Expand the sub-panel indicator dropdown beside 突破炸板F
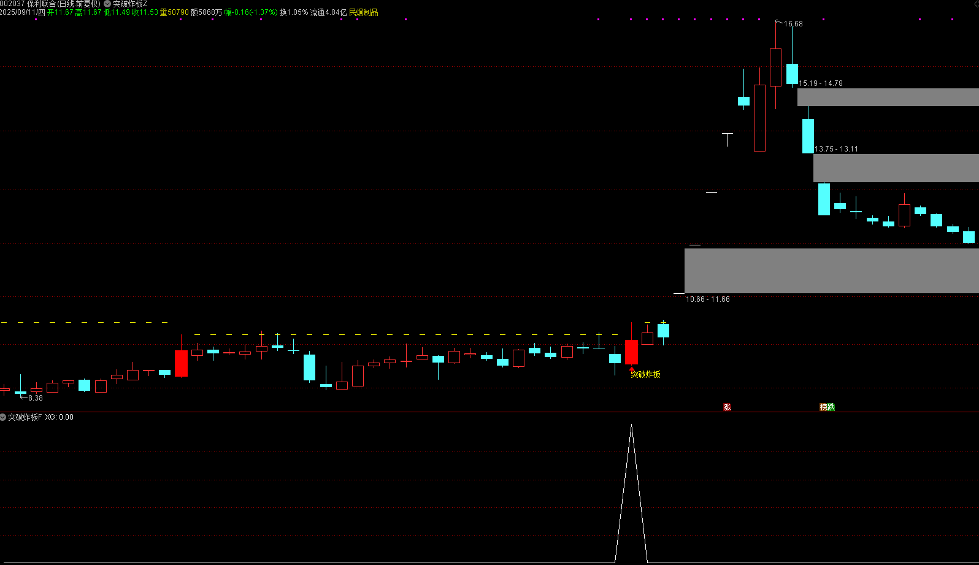The image size is (979, 565). 3,417
